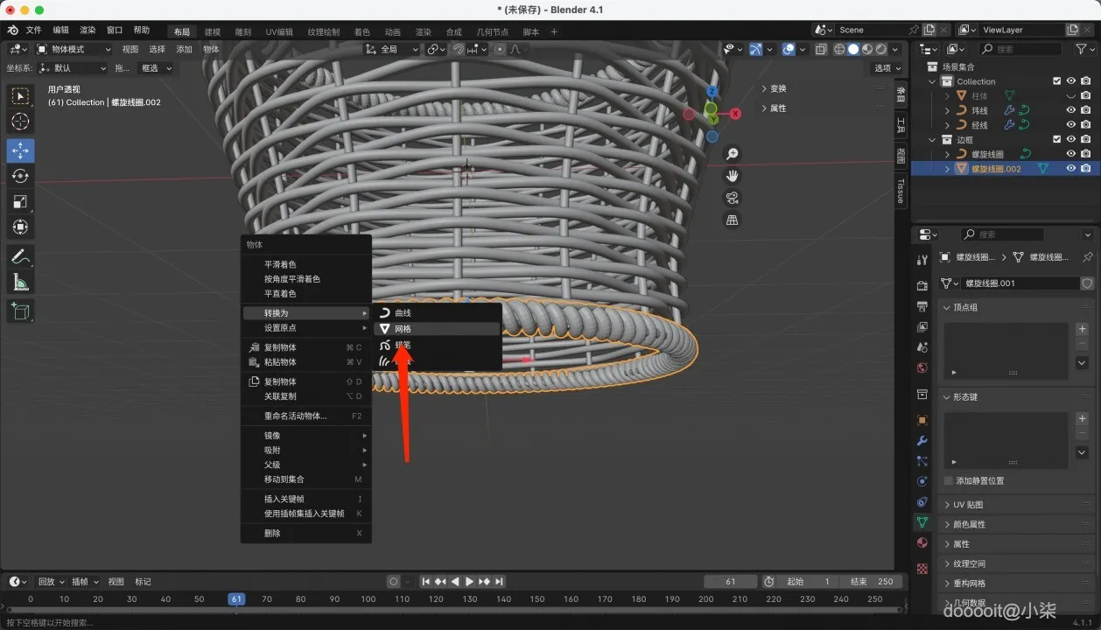Image resolution: width=1101 pixels, height=630 pixels.
Task: Hide 螺旋线圈.002 with its eye icon
Action: point(1070,169)
